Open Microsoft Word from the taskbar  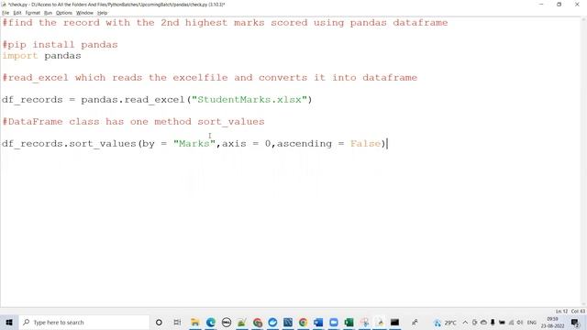pyautogui.click(x=318, y=322)
